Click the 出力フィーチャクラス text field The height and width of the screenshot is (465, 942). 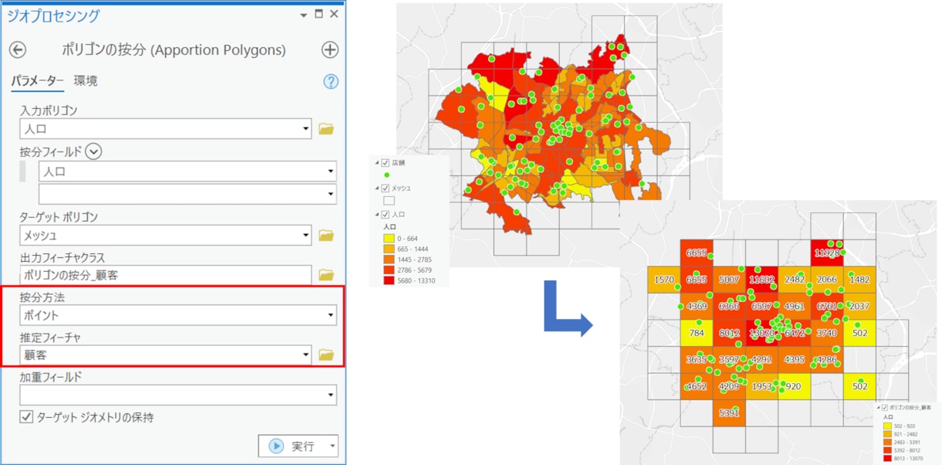tap(166, 275)
